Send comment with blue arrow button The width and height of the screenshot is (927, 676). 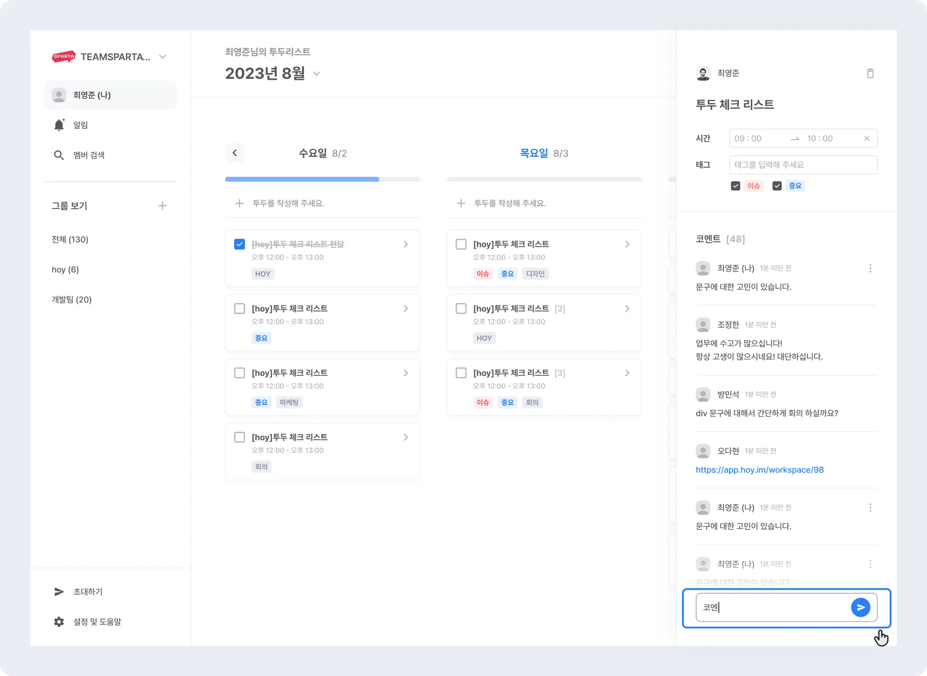pos(860,607)
